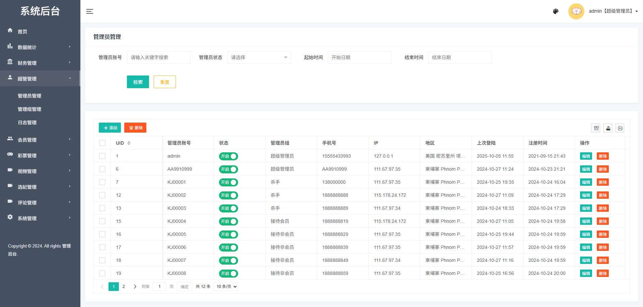Collapse the 超管管理 menu chevron
Screen dimensions: 643x307
[70, 78]
